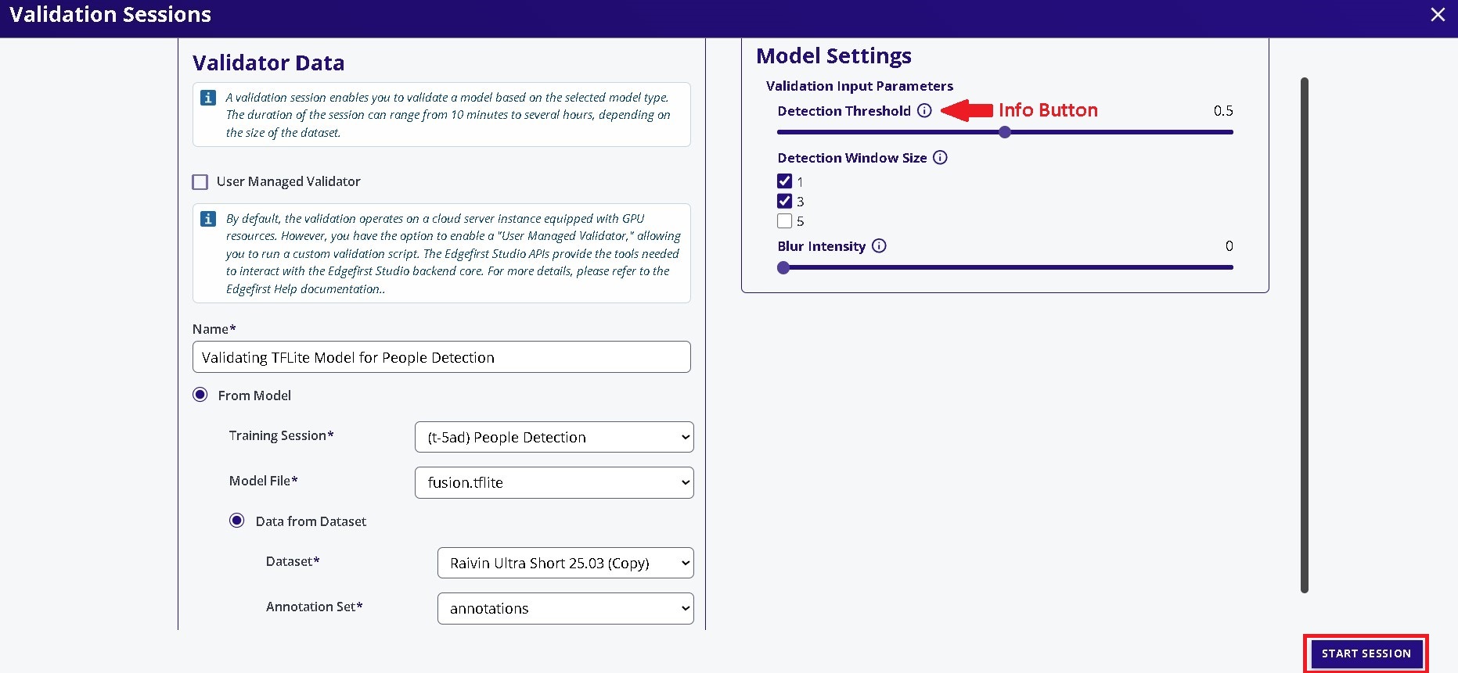Click the Blur Intensity info icon
1458x673 pixels.
879,246
